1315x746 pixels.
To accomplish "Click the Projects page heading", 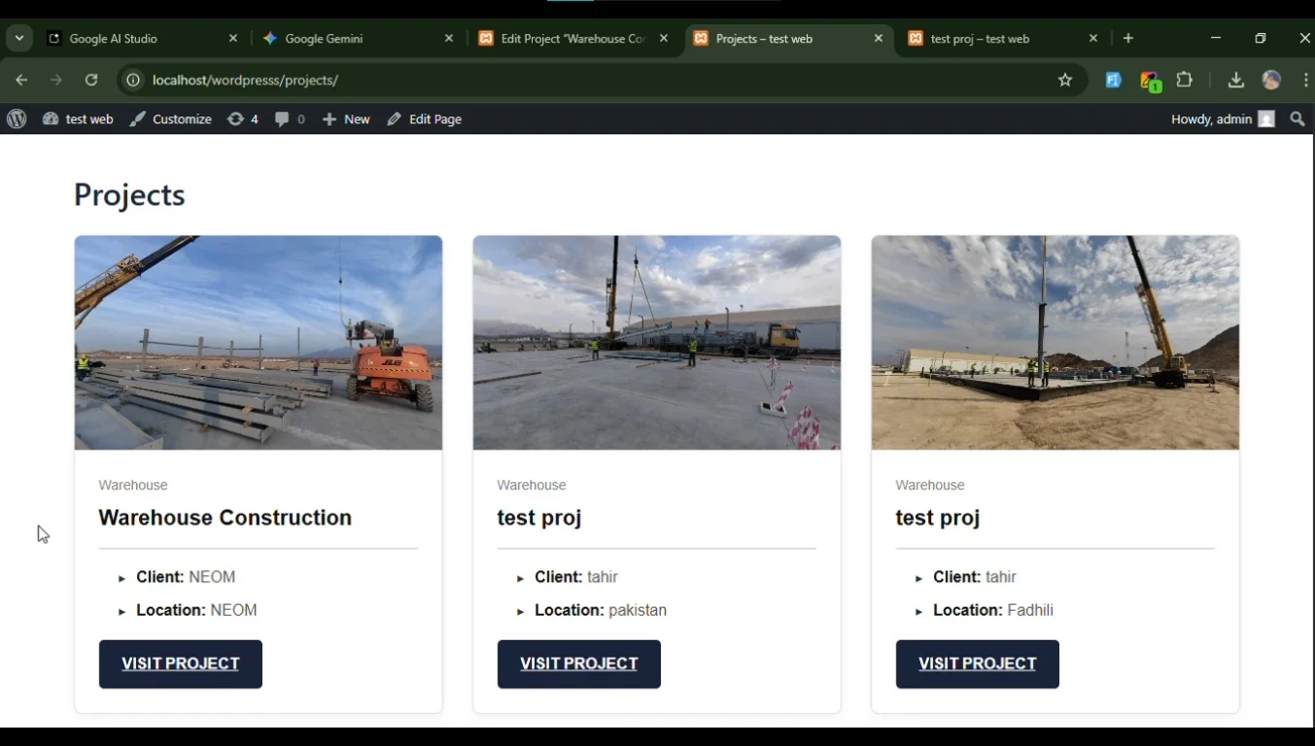I will coord(129,195).
